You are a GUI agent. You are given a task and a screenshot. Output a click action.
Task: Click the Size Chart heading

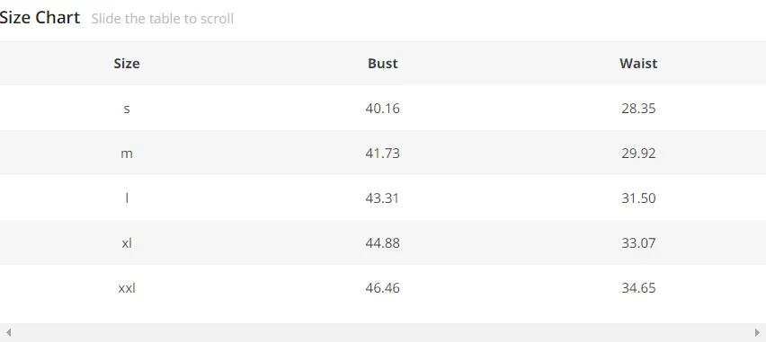tap(40, 18)
